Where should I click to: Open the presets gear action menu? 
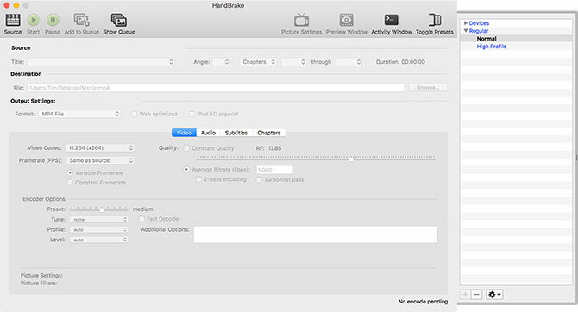[494, 294]
